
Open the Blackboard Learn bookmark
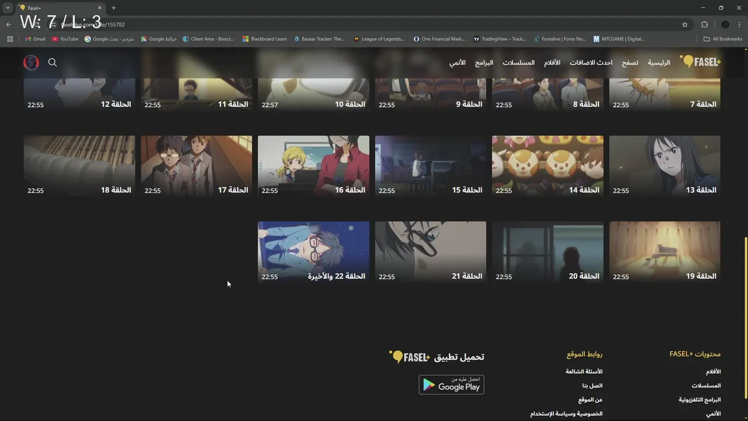(264, 39)
